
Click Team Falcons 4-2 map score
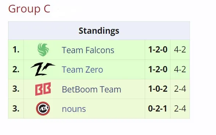180,50
